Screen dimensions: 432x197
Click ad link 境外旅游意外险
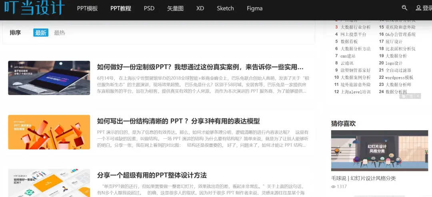(x=356, y=84)
